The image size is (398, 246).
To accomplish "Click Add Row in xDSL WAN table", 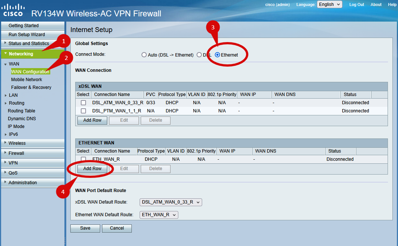I will pyautogui.click(x=92, y=121).
